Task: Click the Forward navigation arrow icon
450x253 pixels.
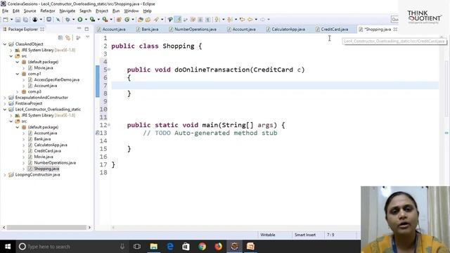Action: pyautogui.click(x=262, y=20)
